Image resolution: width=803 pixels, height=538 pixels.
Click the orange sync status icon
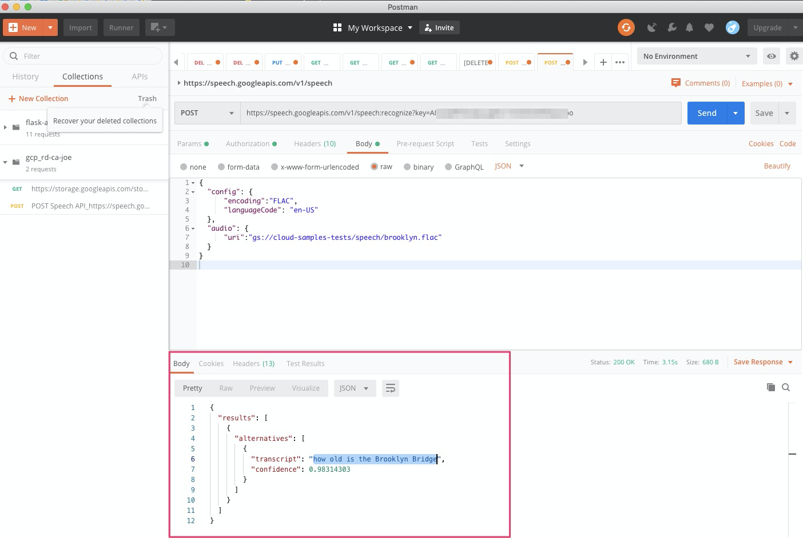[626, 27]
